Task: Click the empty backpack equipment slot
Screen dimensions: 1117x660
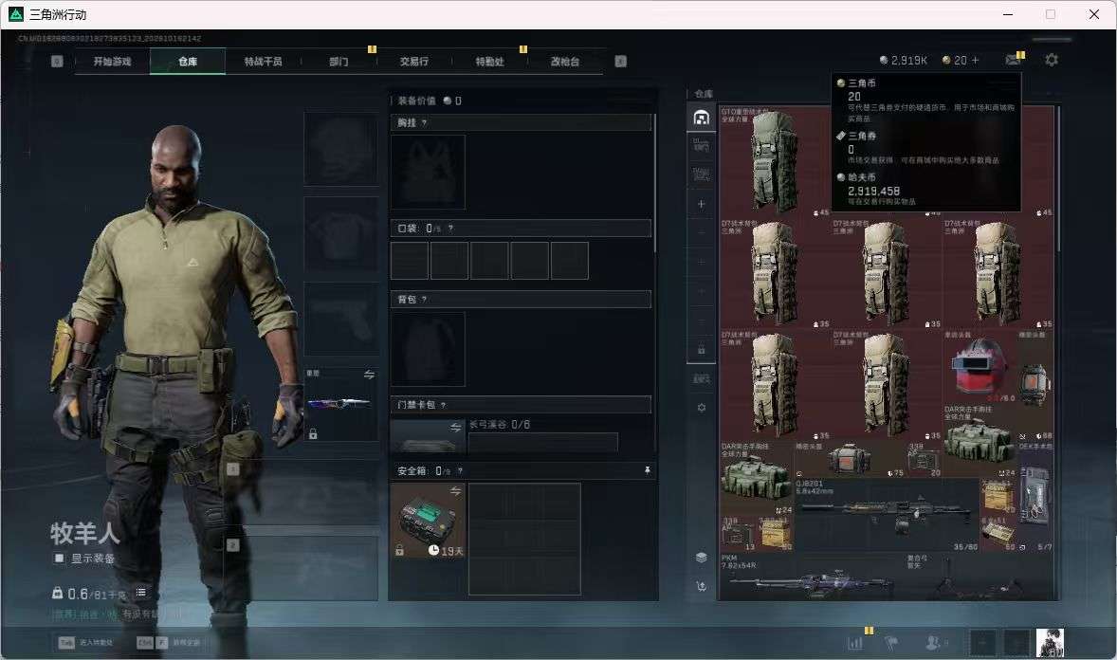Action: (428, 349)
